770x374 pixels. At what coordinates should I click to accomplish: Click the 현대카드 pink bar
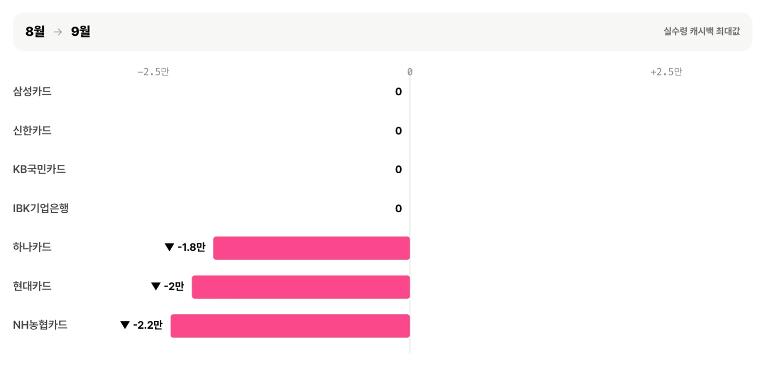(x=301, y=287)
